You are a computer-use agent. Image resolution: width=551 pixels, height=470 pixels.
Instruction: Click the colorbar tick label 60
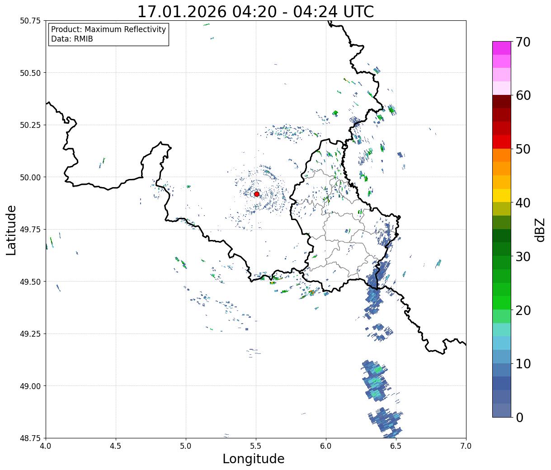coord(523,95)
